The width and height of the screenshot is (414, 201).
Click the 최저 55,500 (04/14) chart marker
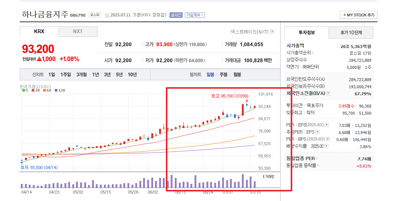pyautogui.click(x=39, y=167)
